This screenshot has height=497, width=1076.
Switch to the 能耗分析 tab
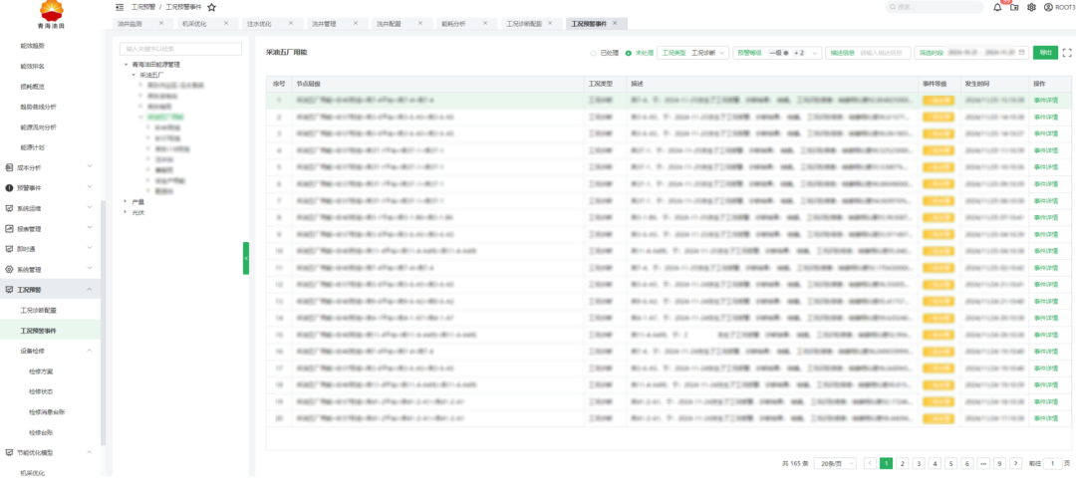click(453, 23)
